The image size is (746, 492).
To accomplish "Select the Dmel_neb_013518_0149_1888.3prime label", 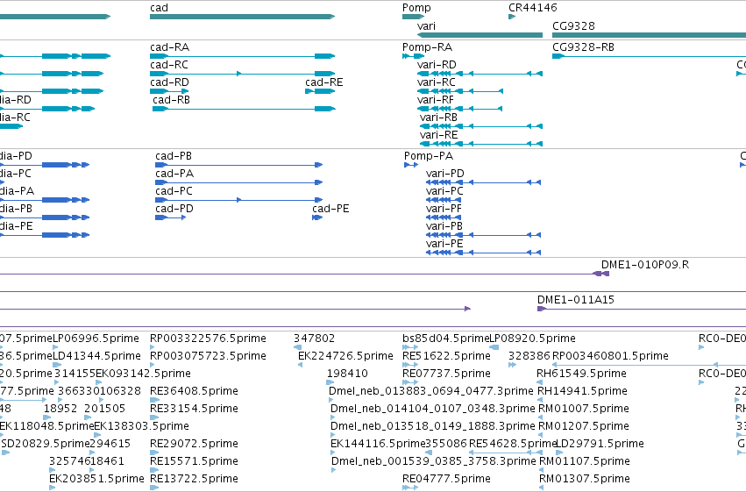I will click(432, 426).
